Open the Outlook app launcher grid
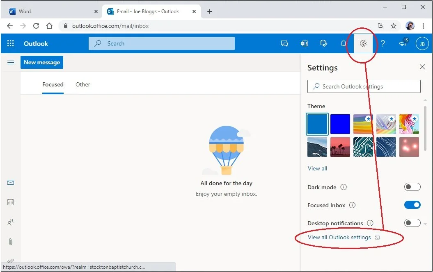The width and height of the screenshot is (433, 272). (11, 43)
